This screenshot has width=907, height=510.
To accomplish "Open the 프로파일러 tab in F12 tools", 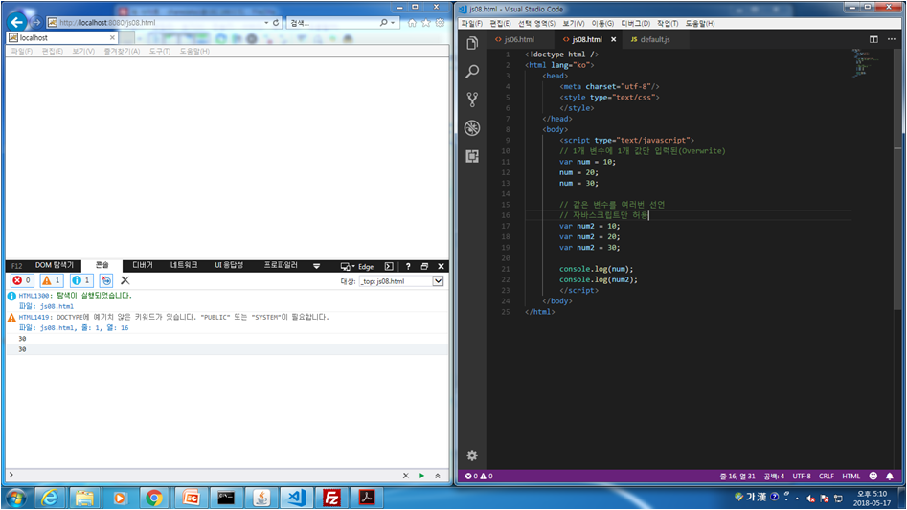I will point(281,265).
